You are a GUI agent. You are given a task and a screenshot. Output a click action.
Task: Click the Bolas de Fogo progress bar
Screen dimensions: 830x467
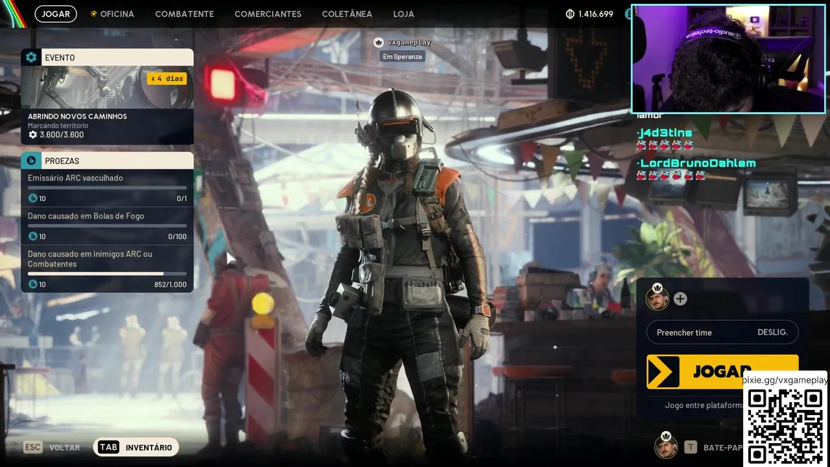click(x=107, y=226)
